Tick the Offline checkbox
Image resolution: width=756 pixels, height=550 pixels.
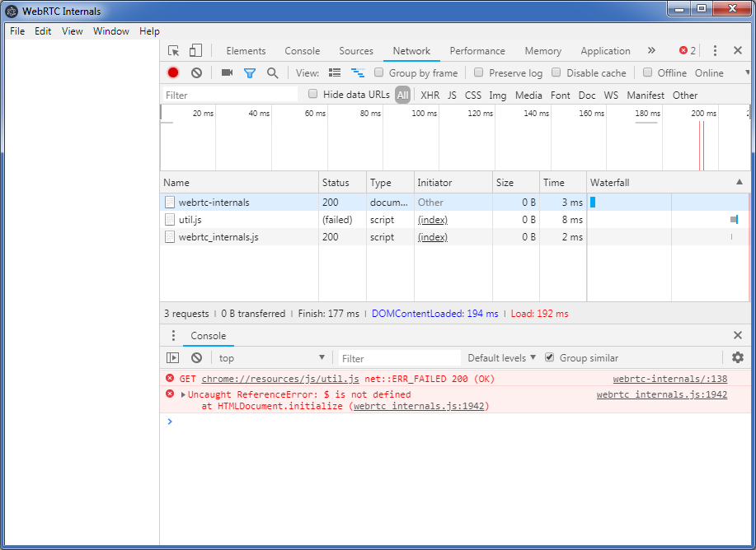647,72
